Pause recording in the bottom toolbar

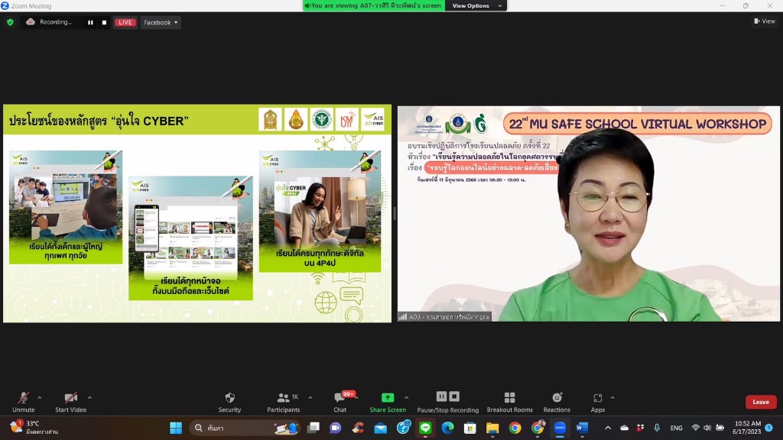[441, 396]
